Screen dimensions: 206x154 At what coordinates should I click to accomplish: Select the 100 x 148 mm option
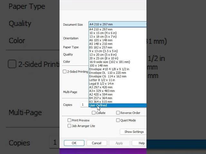click(117, 65)
